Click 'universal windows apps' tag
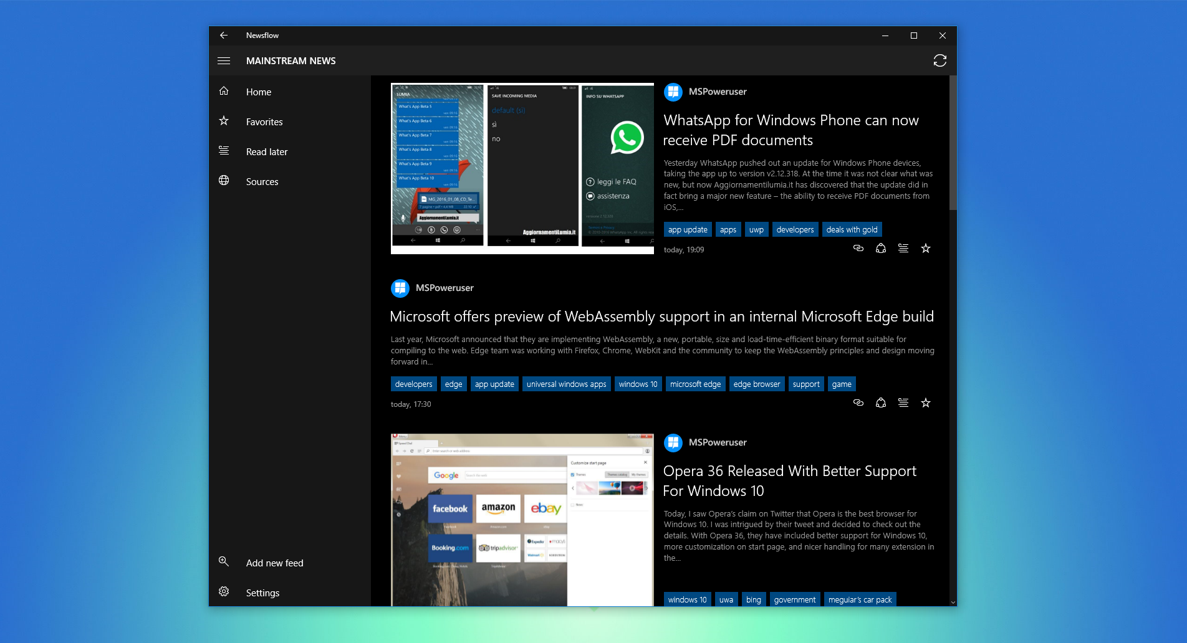Image resolution: width=1187 pixels, height=643 pixels. click(x=566, y=384)
